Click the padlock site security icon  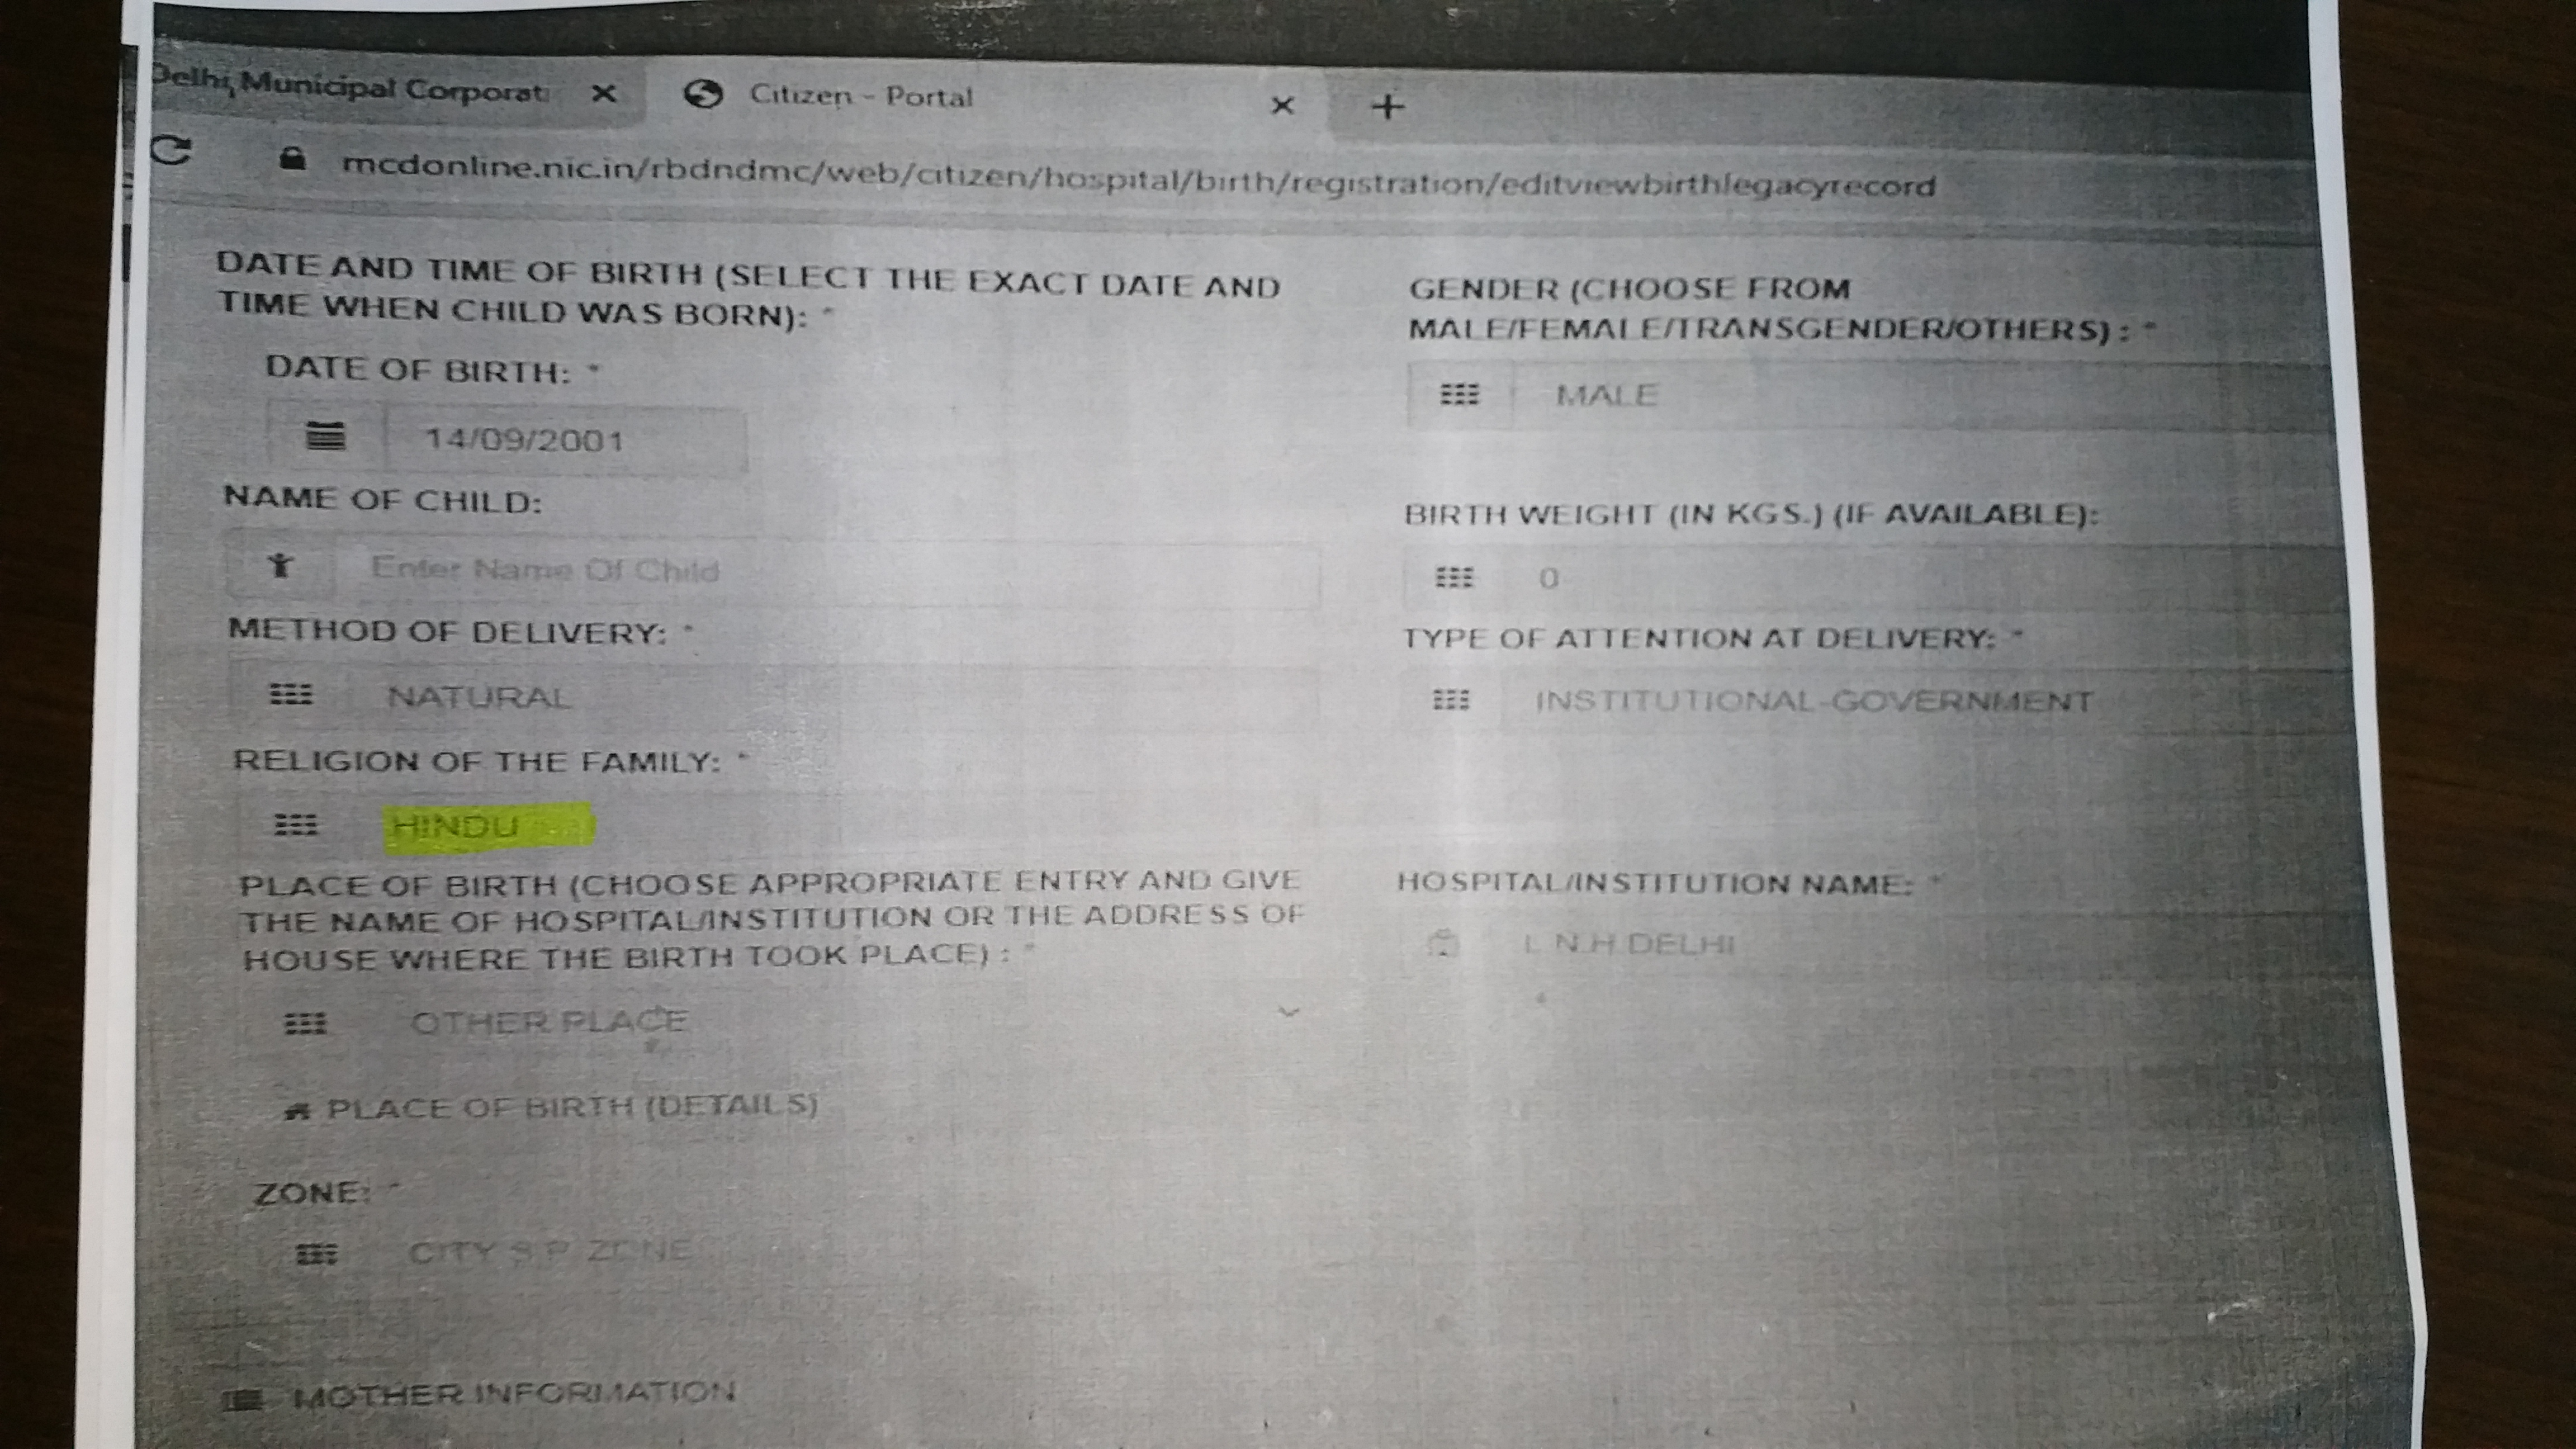click(x=292, y=158)
